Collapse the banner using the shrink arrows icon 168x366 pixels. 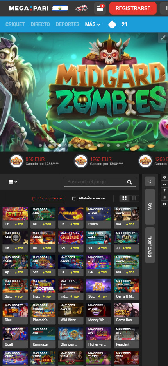coord(163,37)
